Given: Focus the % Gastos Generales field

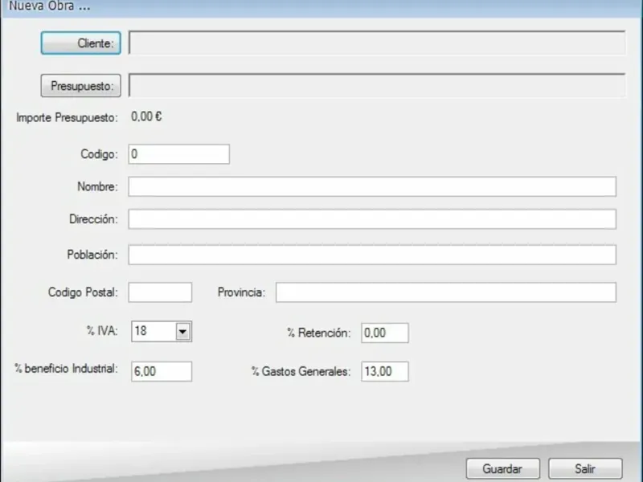Looking at the screenshot, I should (385, 371).
